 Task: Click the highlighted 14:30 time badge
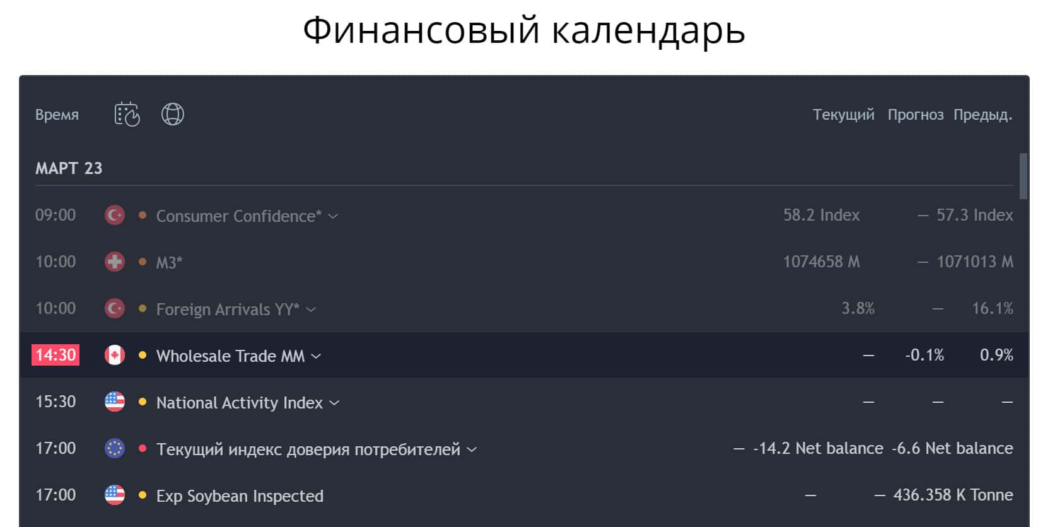55,355
